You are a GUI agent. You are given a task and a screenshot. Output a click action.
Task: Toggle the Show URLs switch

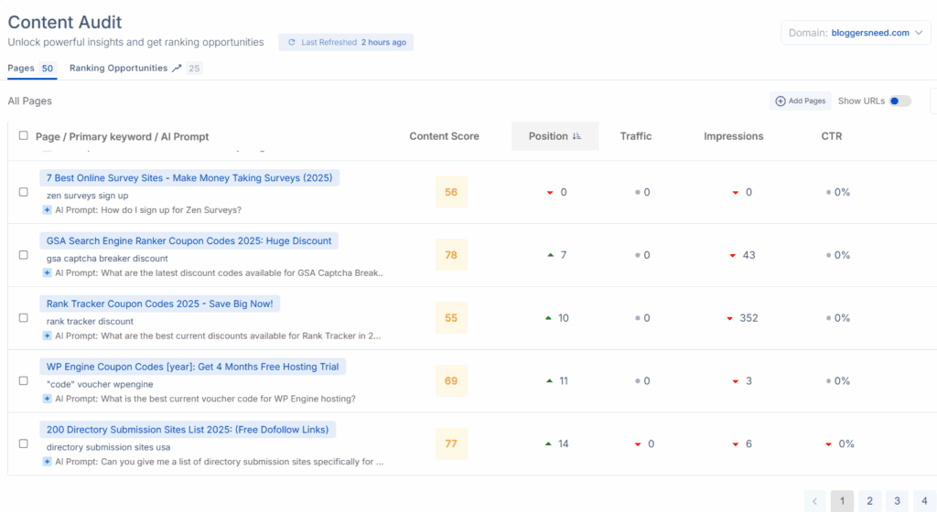pyautogui.click(x=900, y=101)
